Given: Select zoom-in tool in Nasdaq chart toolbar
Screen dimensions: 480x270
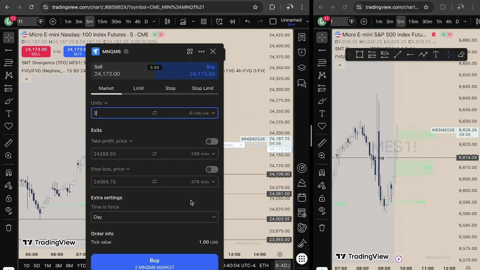Looking at the screenshot, I should (9, 156).
